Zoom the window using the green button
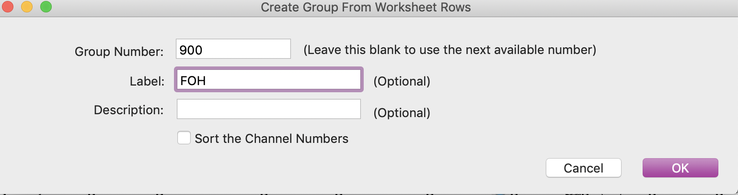The image size is (738, 195). tap(46, 7)
